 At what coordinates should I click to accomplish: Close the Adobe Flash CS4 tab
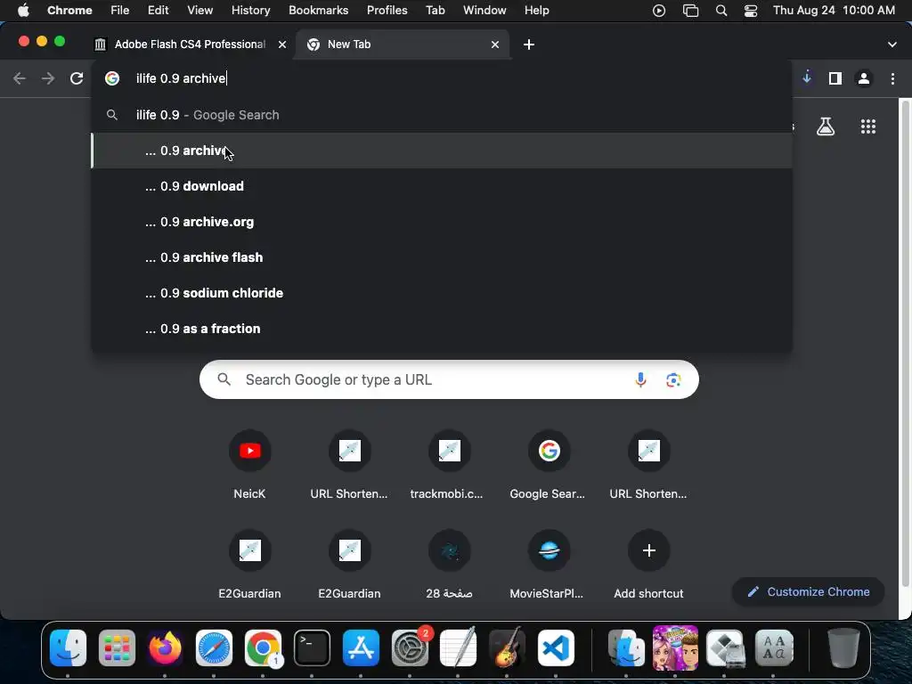282,45
